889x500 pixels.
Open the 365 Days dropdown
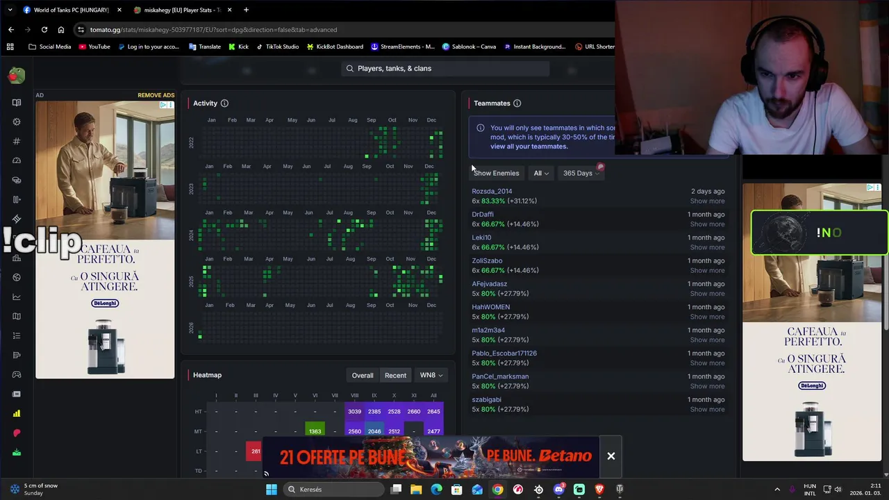pyautogui.click(x=581, y=173)
